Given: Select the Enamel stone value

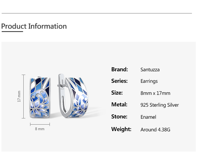Looking at the screenshot, I should click(x=148, y=117).
